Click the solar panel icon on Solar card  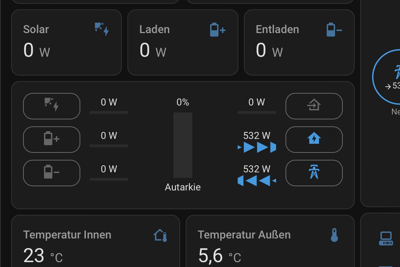(x=102, y=29)
